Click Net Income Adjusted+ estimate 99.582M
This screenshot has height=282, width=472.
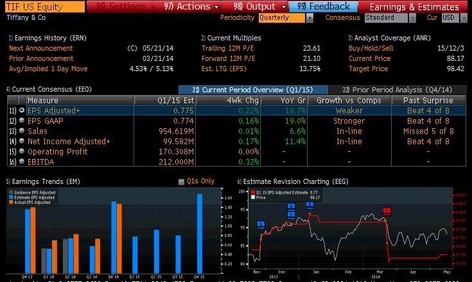(179, 142)
